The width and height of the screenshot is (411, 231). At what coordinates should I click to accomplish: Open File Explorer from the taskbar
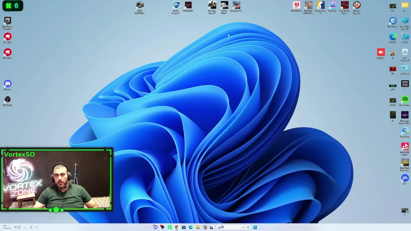pos(198,227)
